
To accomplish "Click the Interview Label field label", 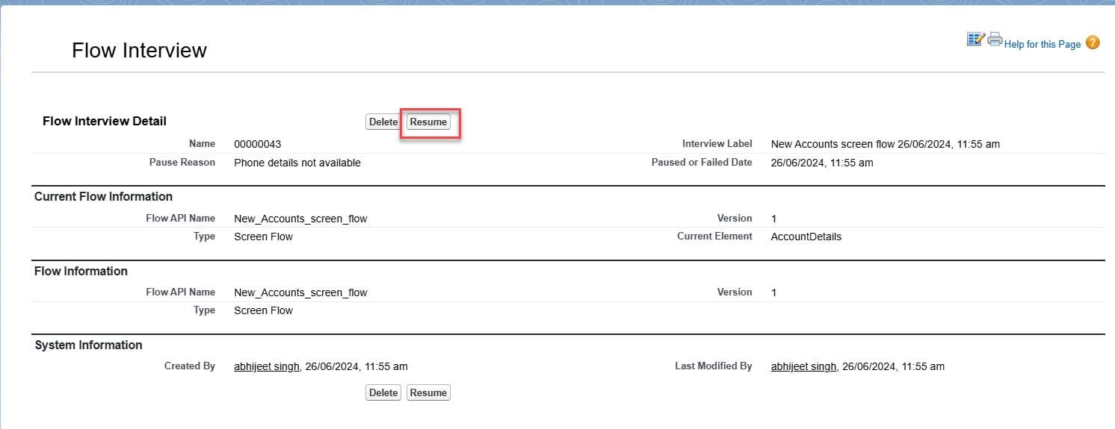I will tap(717, 143).
